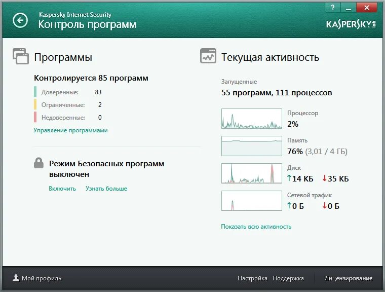This screenshot has width=385, height=292.
Task: Open Поддержка support
Action: [288, 278]
